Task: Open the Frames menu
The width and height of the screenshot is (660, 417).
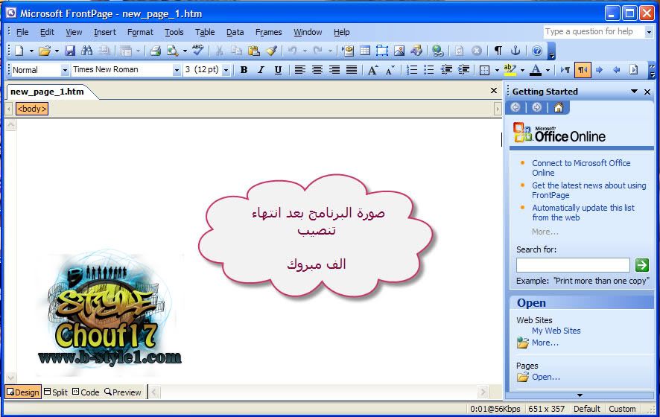Action: coord(269,33)
